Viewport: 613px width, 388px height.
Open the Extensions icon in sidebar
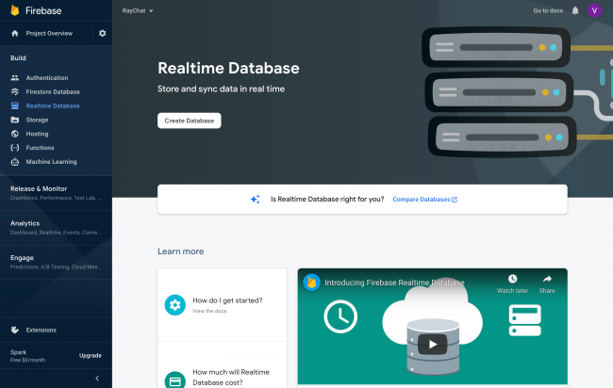coord(15,330)
